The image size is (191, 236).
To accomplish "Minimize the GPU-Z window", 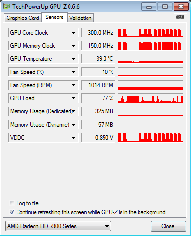I will point(149,7).
